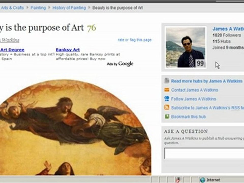Click the follow person icon
This screenshot has width=244, height=183.
pyautogui.click(x=167, y=99)
